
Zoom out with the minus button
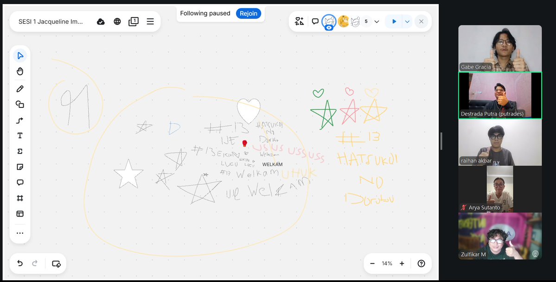[x=372, y=263]
